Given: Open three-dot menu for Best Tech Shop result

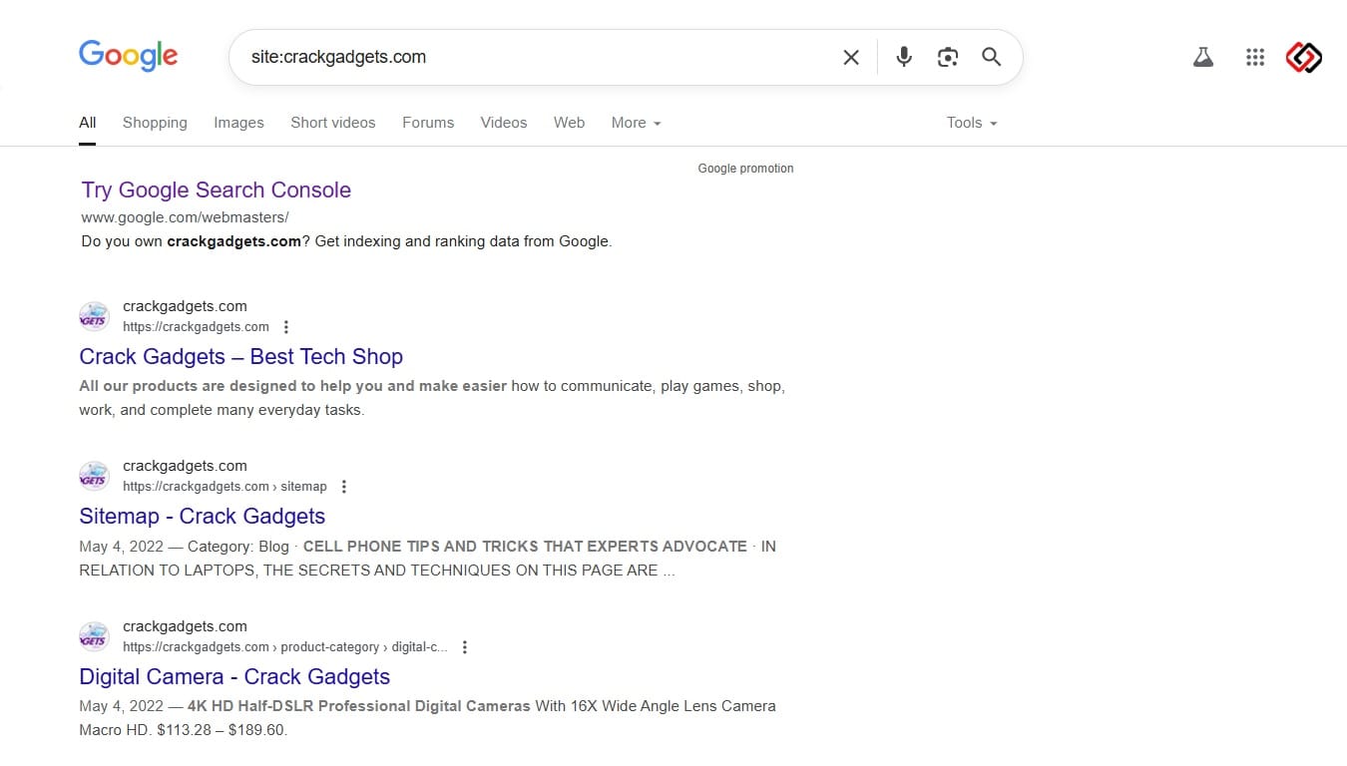Looking at the screenshot, I should (286, 327).
